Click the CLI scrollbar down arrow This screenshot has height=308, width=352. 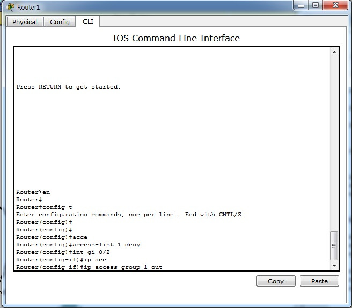[x=334, y=266]
